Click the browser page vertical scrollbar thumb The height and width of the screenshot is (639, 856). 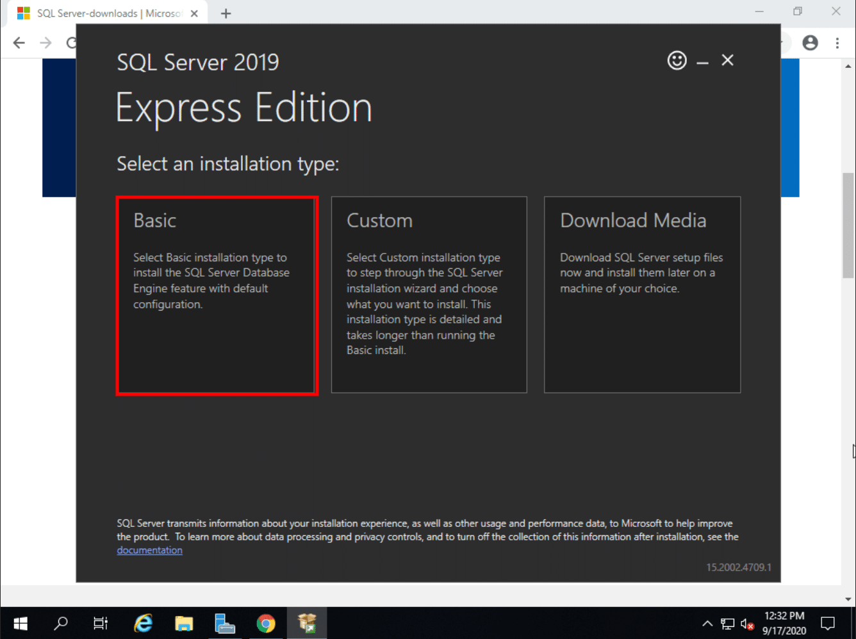(848, 225)
